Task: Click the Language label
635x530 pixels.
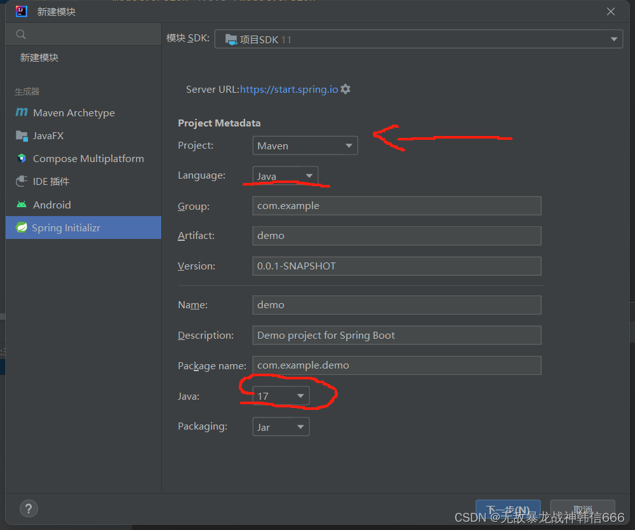Action: pos(202,175)
